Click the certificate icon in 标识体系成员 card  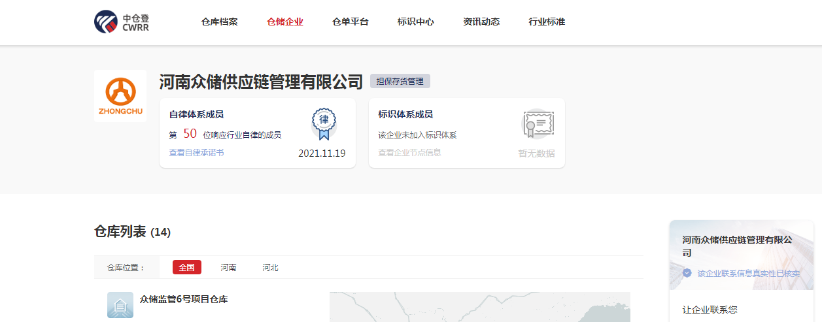[x=538, y=124]
